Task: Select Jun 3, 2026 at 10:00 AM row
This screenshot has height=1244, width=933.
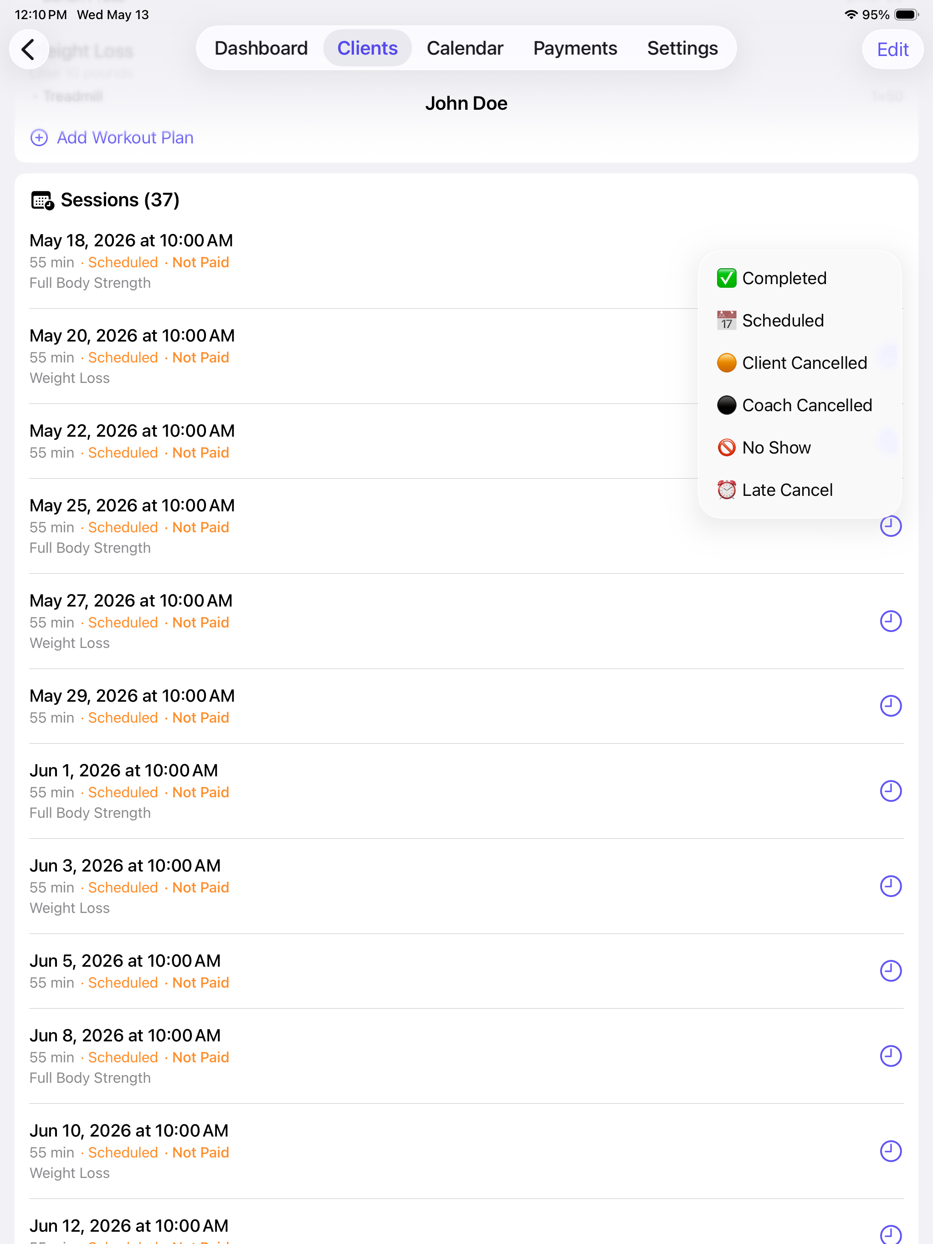Action: point(466,886)
